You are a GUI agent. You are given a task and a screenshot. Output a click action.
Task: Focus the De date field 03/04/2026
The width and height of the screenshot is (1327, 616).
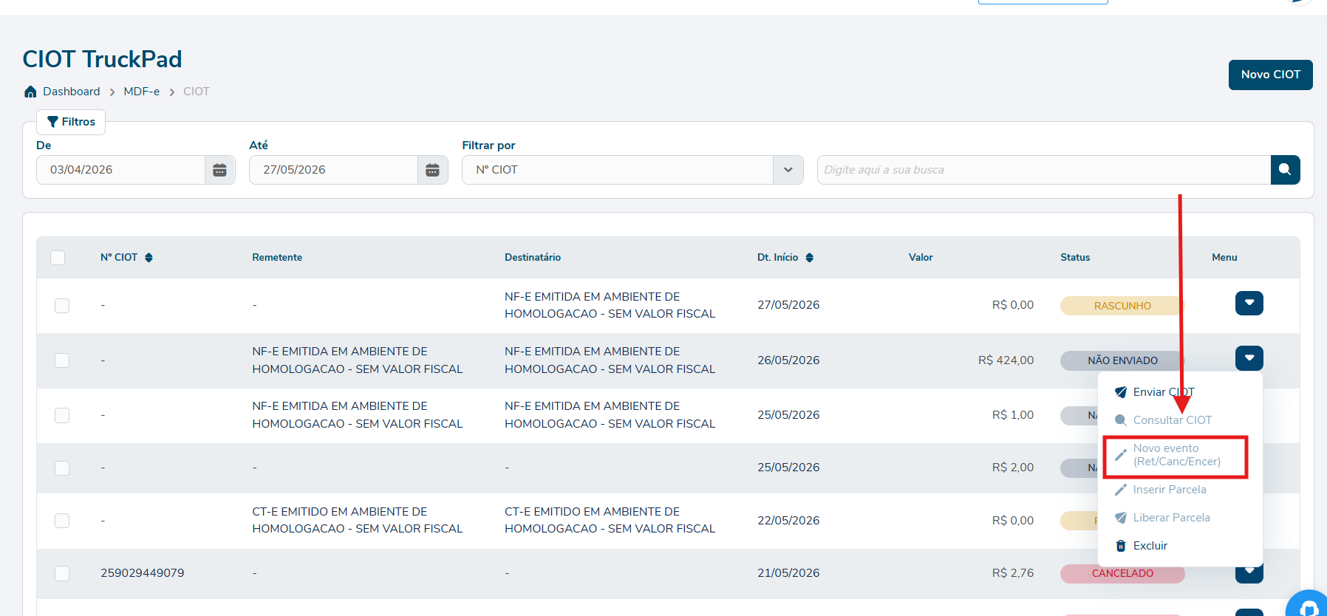(120, 170)
